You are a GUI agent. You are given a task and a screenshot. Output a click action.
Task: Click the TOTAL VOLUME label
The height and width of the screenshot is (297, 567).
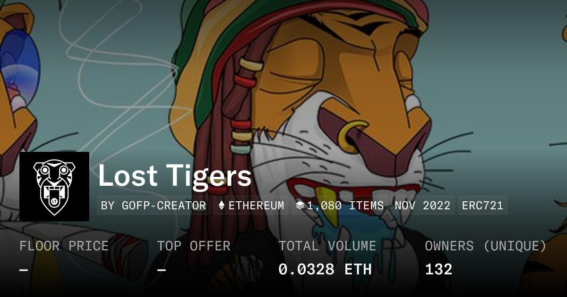[327, 246]
